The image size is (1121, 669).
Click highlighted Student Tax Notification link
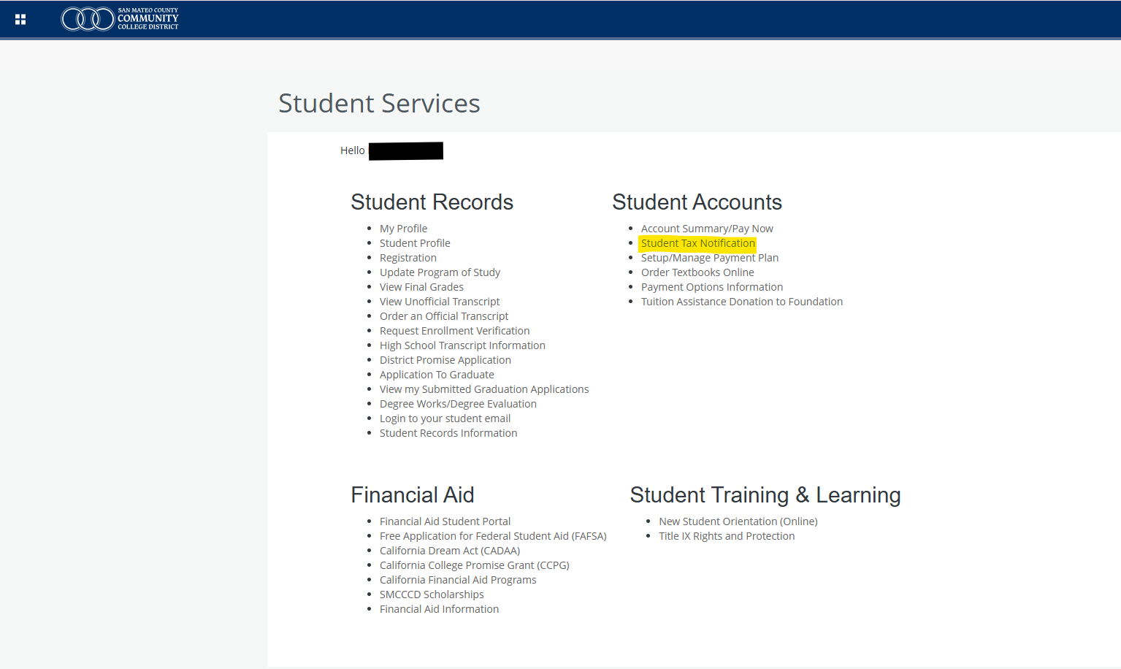click(698, 243)
